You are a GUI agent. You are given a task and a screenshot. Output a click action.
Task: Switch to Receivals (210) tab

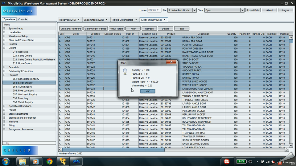tap(68, 20)
